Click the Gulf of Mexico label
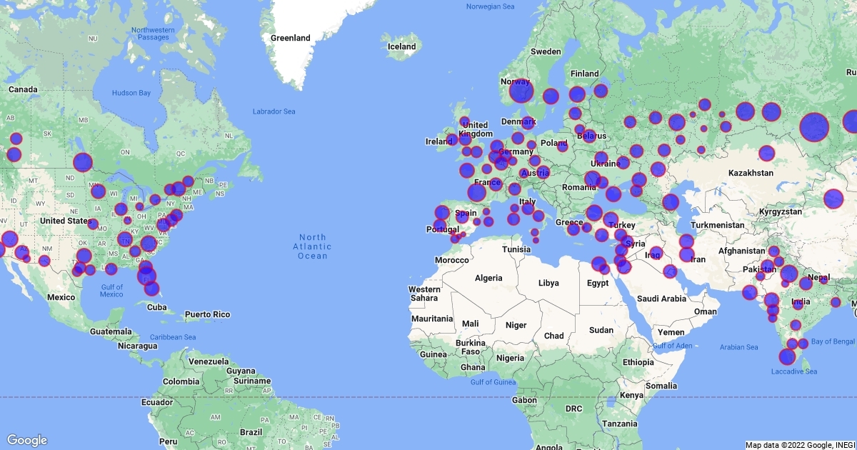The image size is (857, 450). [111, 291]
